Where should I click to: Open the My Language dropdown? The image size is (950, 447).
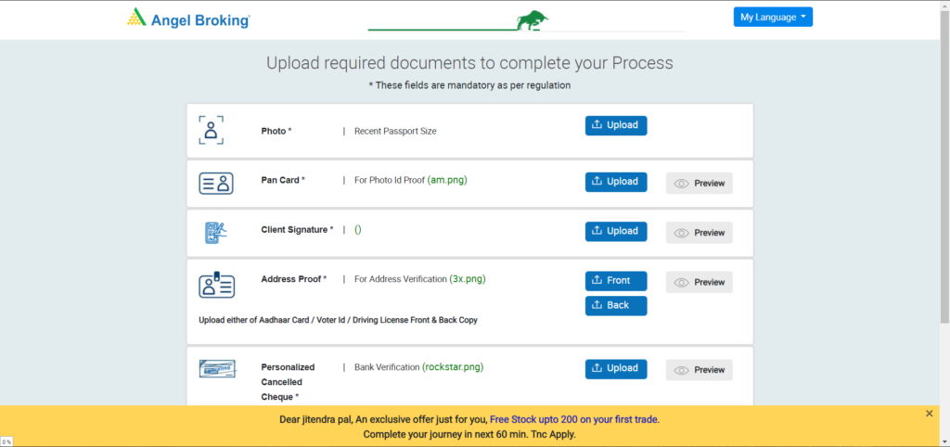click(x=772, y=17)
